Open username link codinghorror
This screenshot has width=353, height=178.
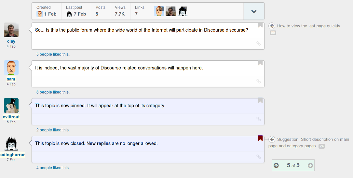click(12, 155)
